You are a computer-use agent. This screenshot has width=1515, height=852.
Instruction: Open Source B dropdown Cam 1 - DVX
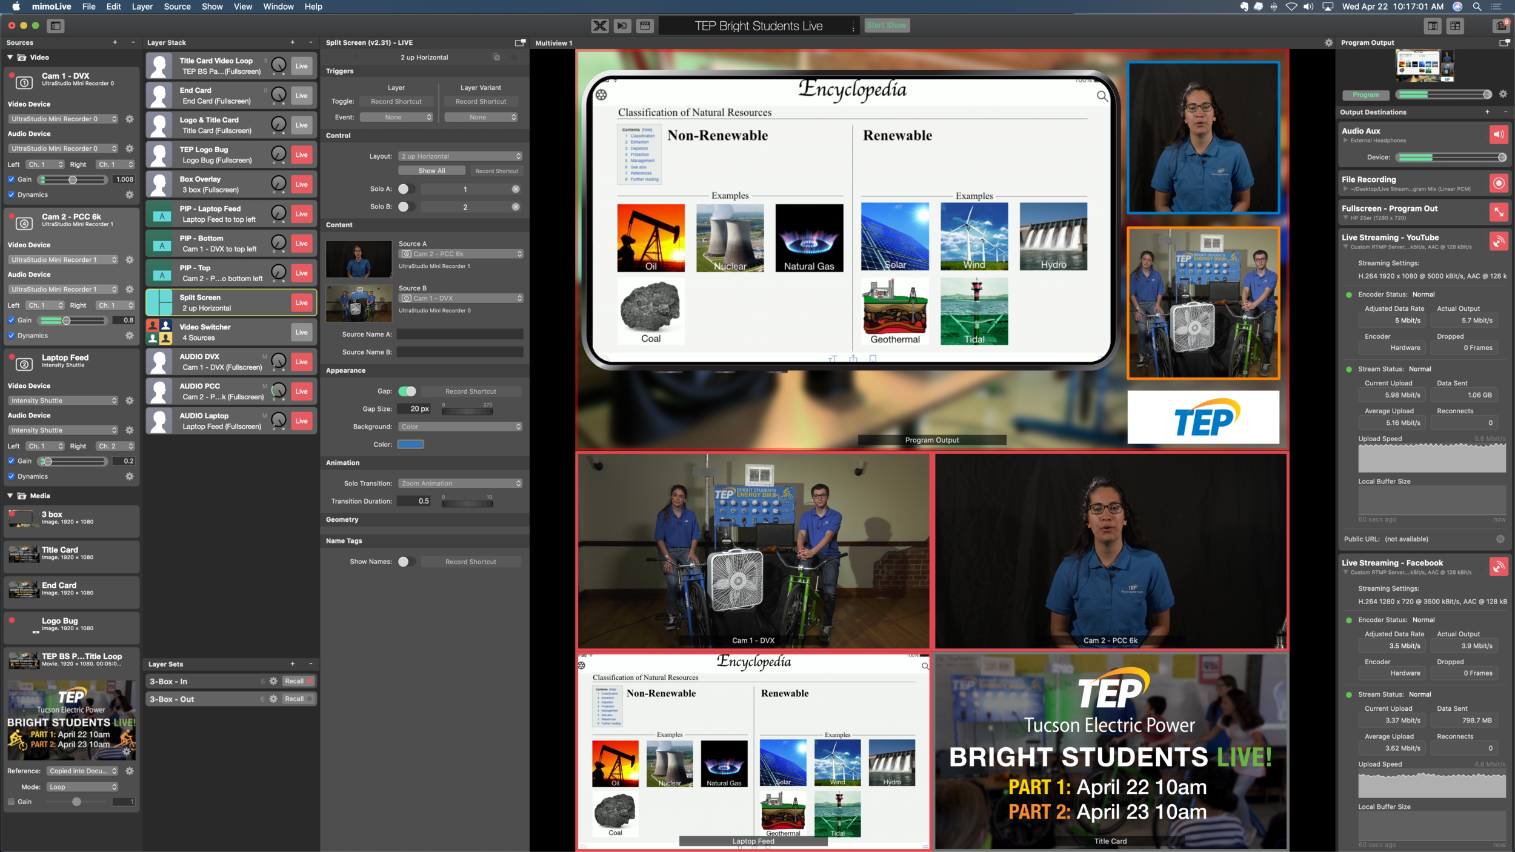pos(461,298)
